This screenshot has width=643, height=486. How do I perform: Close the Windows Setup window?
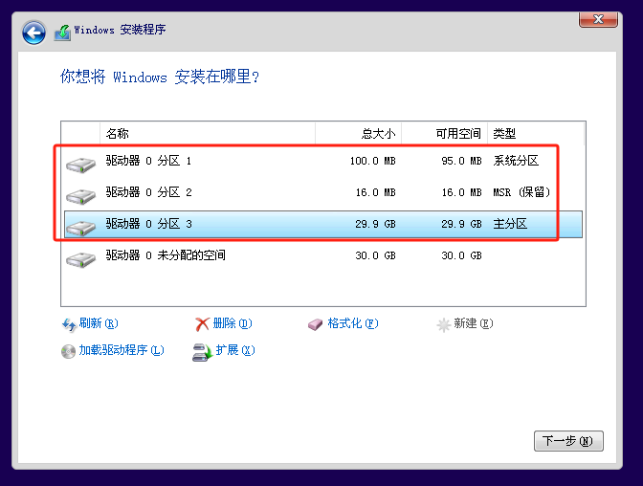[x=598, y=18]
